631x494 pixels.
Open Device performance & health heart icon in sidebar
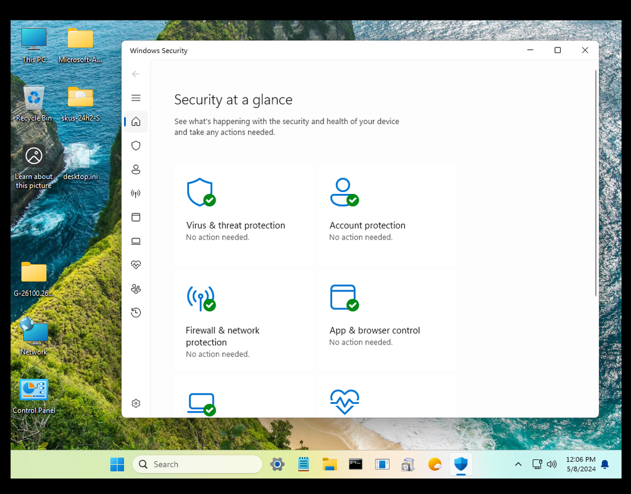click(136, 265)
